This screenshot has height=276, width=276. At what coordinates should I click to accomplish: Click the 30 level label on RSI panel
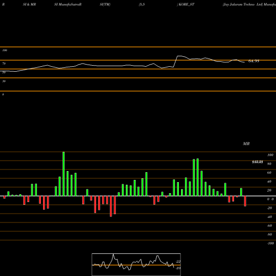pos(4,81)
